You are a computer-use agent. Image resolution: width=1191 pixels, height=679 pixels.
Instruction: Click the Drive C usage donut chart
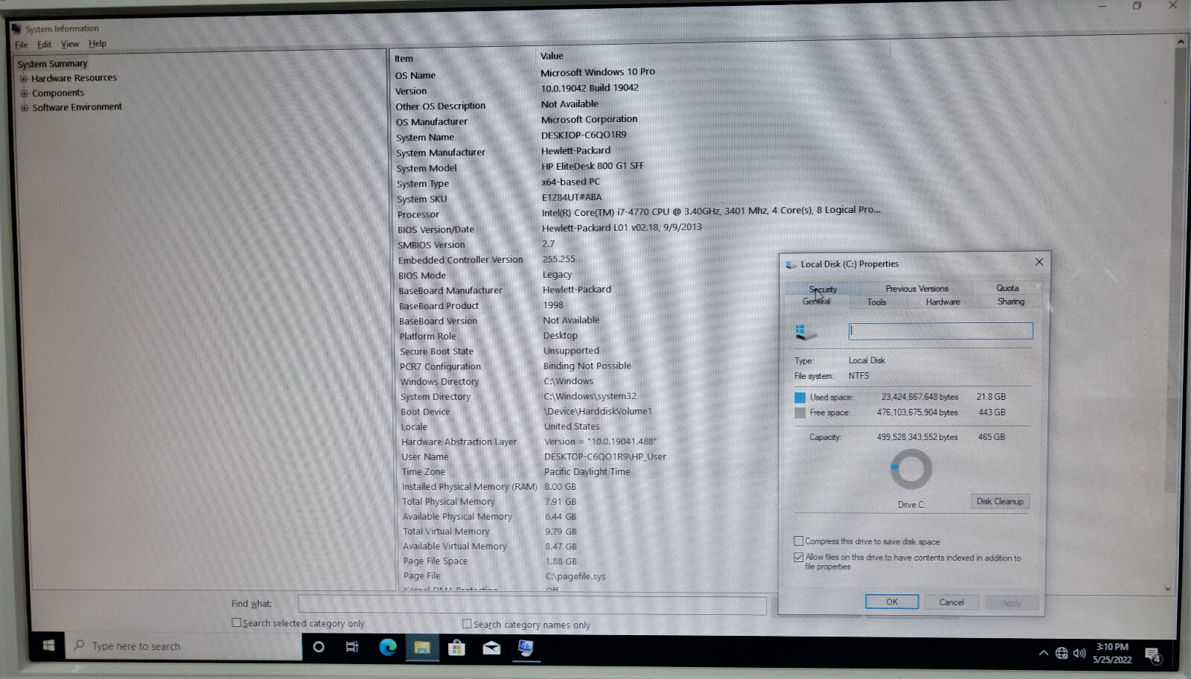click(x=911, y=470)
